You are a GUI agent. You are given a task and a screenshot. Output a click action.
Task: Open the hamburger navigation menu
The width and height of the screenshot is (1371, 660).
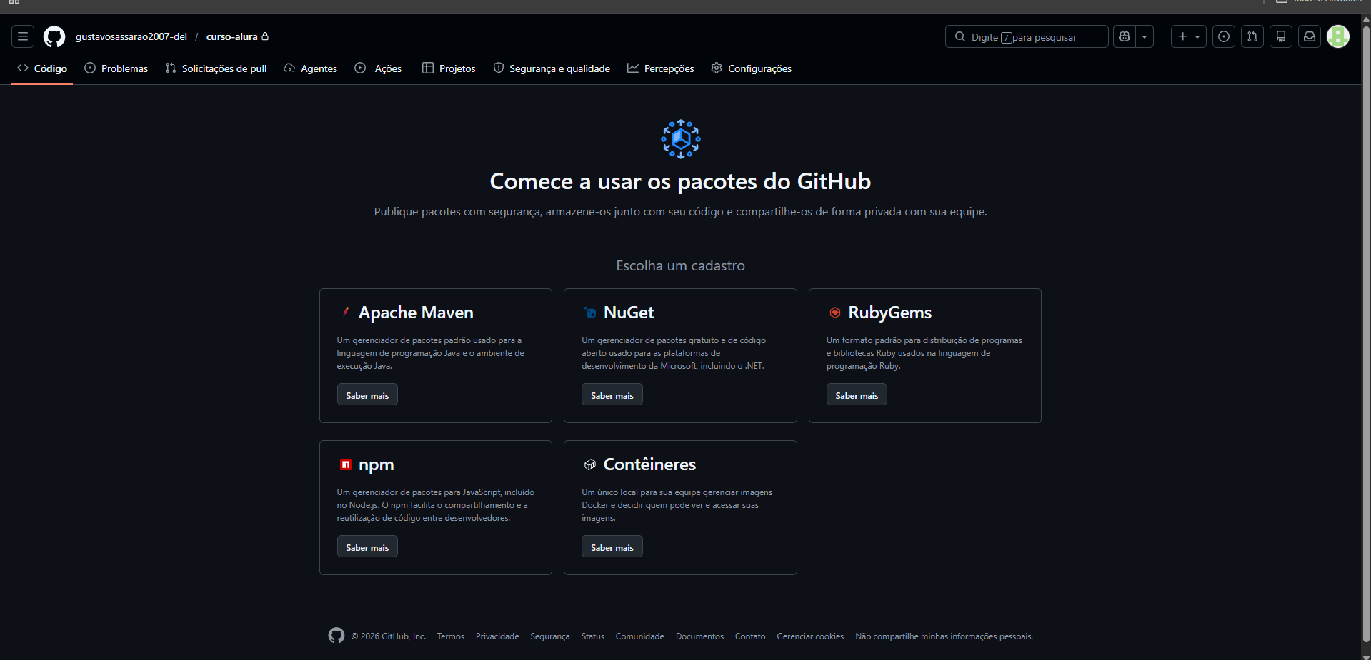pos(23,36)
